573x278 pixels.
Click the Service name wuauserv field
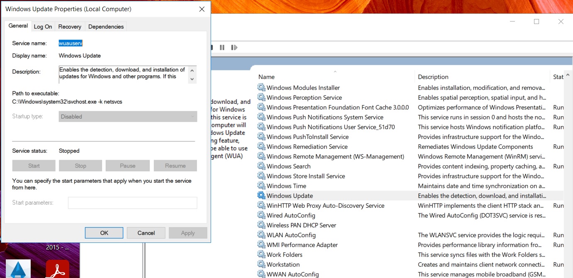[71, 43]
